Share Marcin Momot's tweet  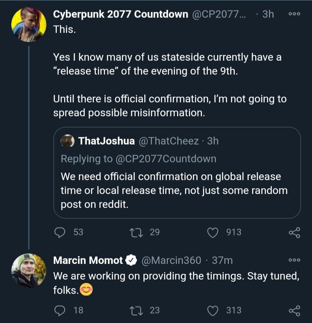pos(294,311)
